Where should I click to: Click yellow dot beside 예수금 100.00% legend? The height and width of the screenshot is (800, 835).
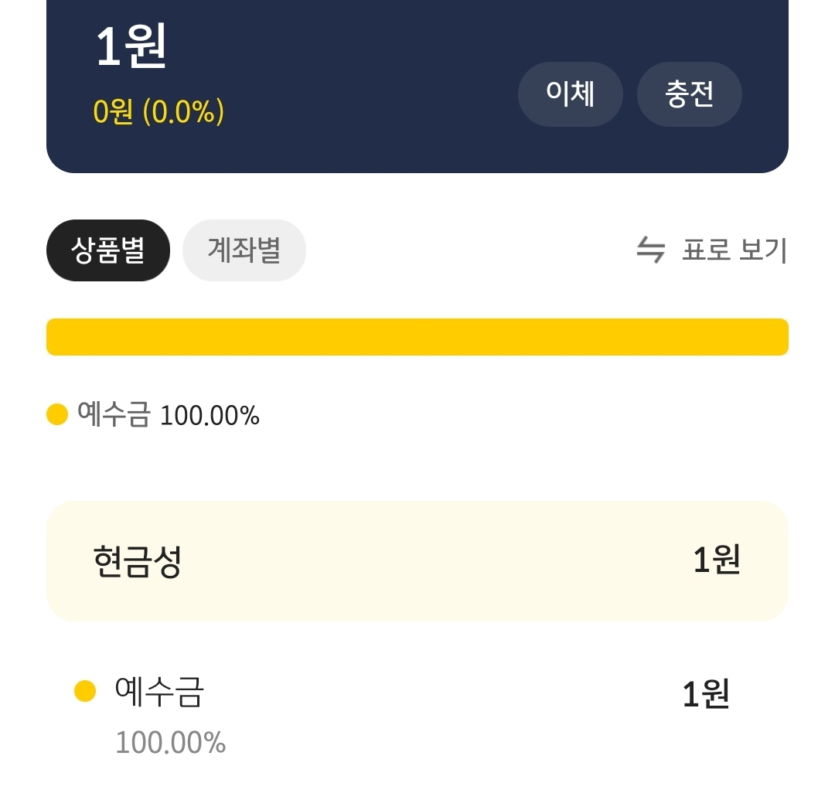tap(57, 415)
